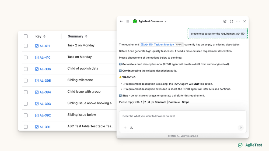This screenshot has height=151, width=269.
Task: Open issue link AL-395
Action: [45, 81]
